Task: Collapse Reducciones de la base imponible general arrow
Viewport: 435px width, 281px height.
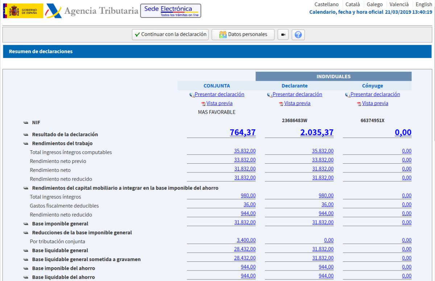Action: (x=26, y=233)
